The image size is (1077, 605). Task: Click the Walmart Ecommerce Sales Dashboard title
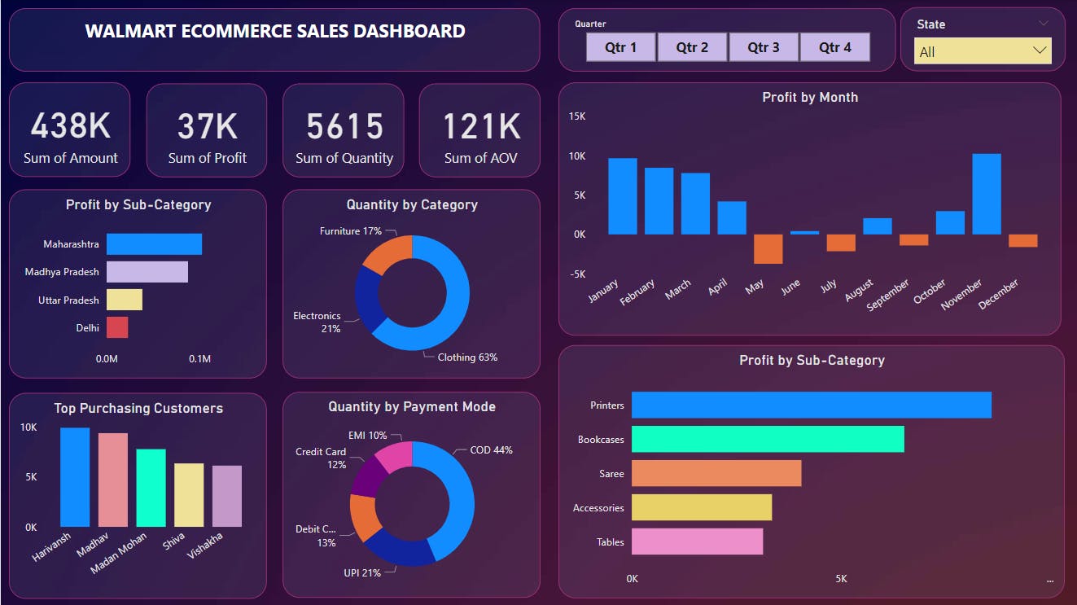tap(275, 31)
